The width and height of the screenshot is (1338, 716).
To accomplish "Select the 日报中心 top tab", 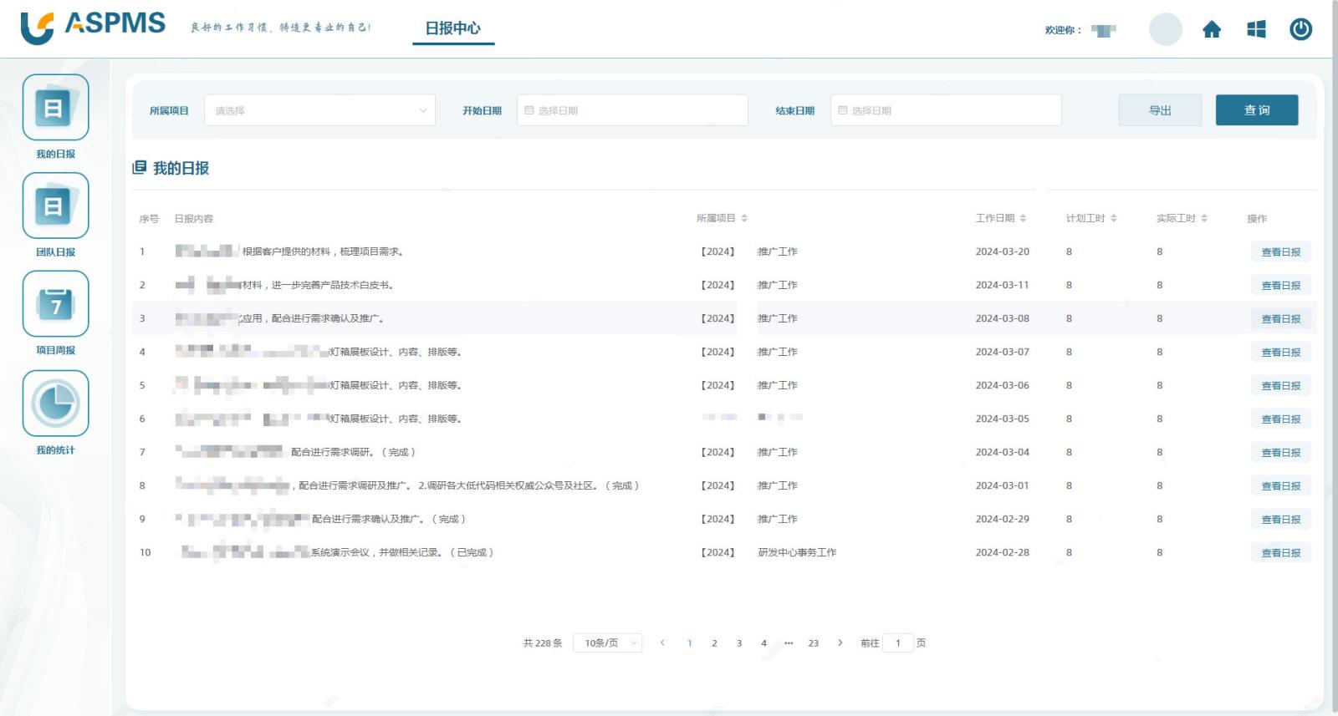I will tap(452, 28).
